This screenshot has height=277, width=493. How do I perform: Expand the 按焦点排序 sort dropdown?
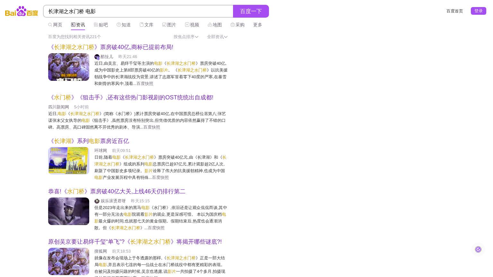click(x=186, y=37)
